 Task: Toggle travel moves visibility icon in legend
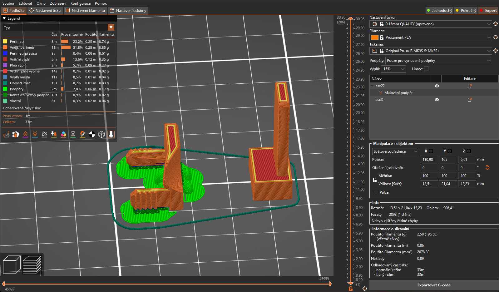click(6, 134)
